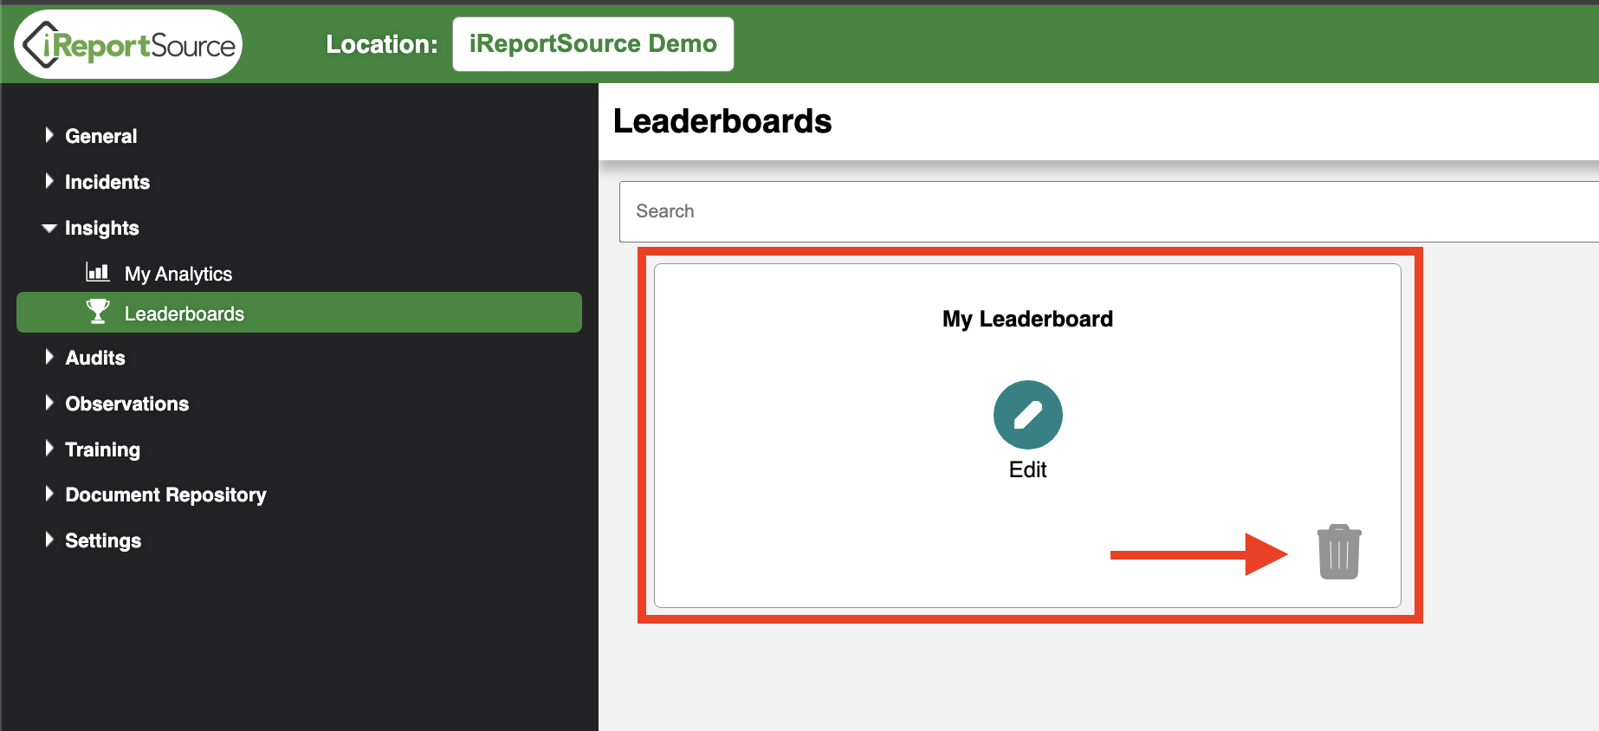Expand the General menu arrow

[49, 135]
